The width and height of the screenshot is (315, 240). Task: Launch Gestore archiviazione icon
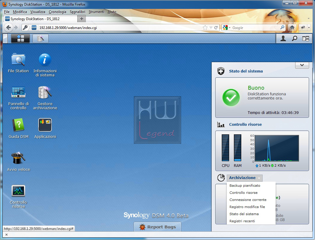tap(45, 98)
